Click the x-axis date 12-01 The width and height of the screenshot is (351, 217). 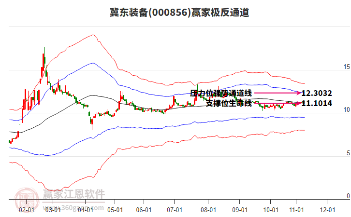pyautogui.click(x=327, y=210)
